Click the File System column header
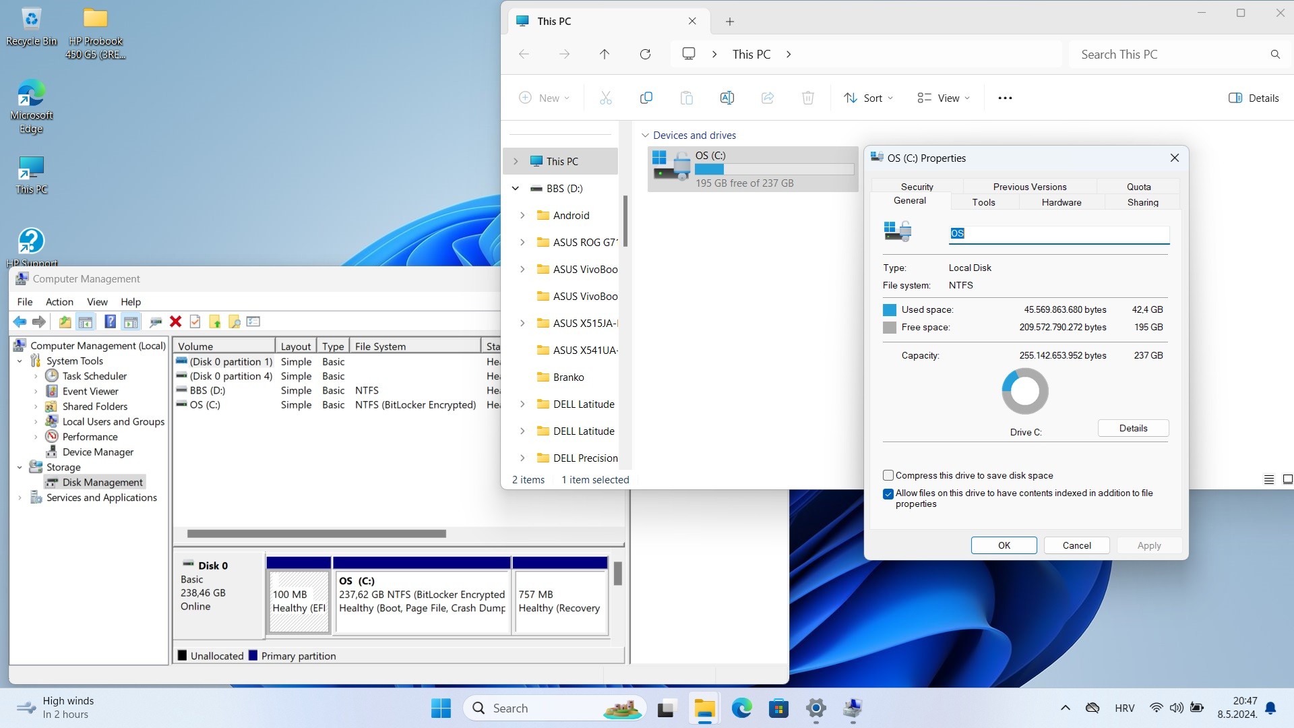Screen dimensions: 1294x728 click(415, 346)
